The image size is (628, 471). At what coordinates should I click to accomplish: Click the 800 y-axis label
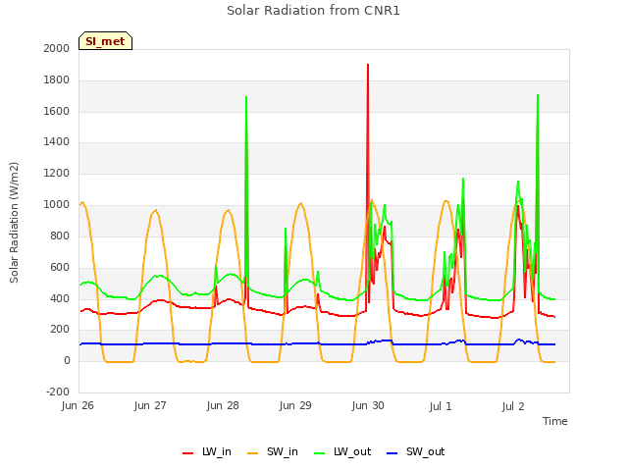point(60,236)
